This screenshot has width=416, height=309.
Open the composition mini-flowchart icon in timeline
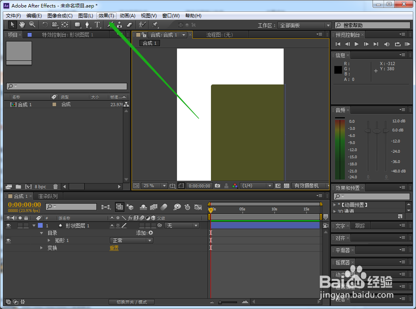tap(106, 207)
